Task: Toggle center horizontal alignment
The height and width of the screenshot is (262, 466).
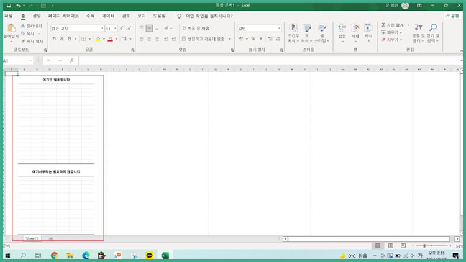Action: (149, 39)
